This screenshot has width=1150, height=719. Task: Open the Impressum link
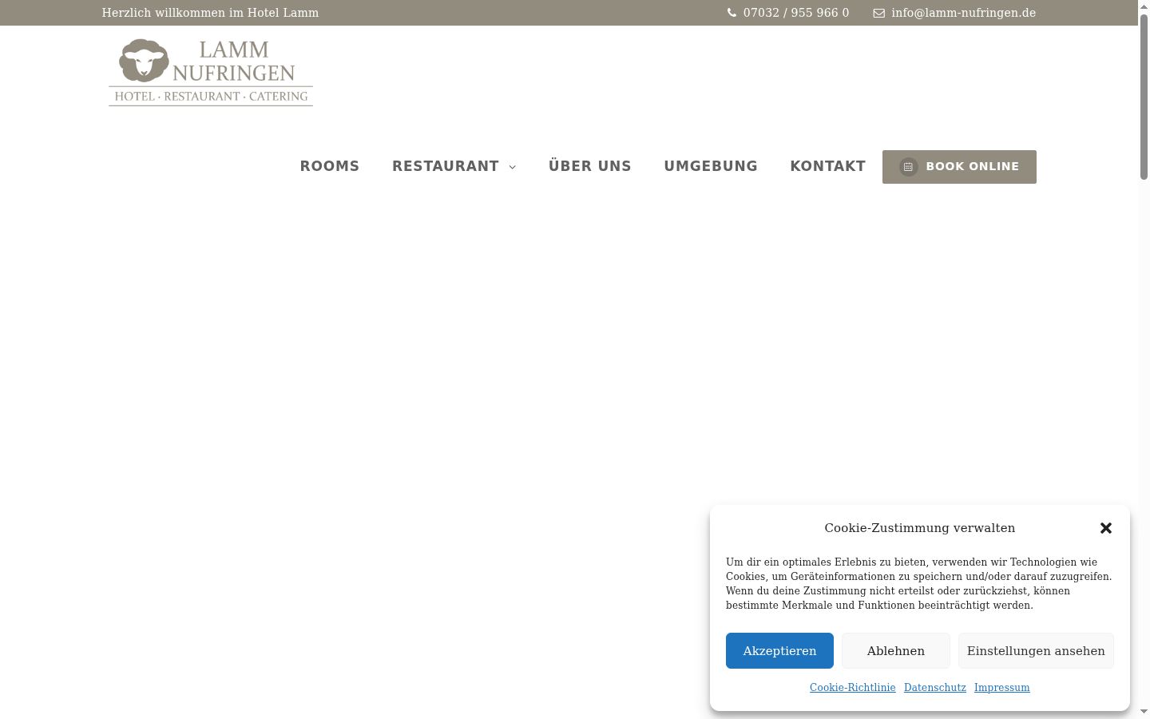[1001, 687]
